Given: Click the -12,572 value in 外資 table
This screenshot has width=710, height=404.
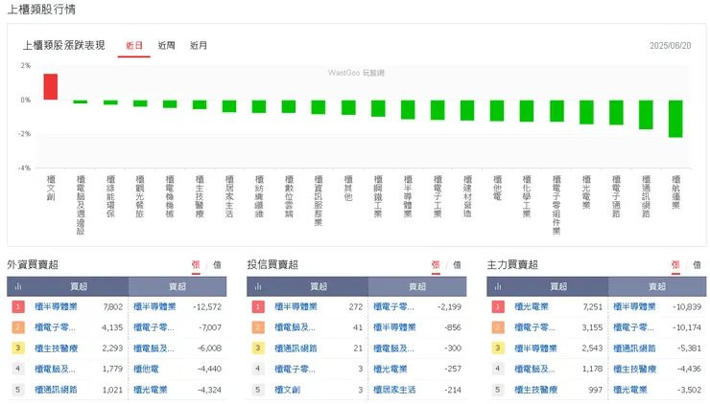Looking at the screenshot, I should 207,307.
